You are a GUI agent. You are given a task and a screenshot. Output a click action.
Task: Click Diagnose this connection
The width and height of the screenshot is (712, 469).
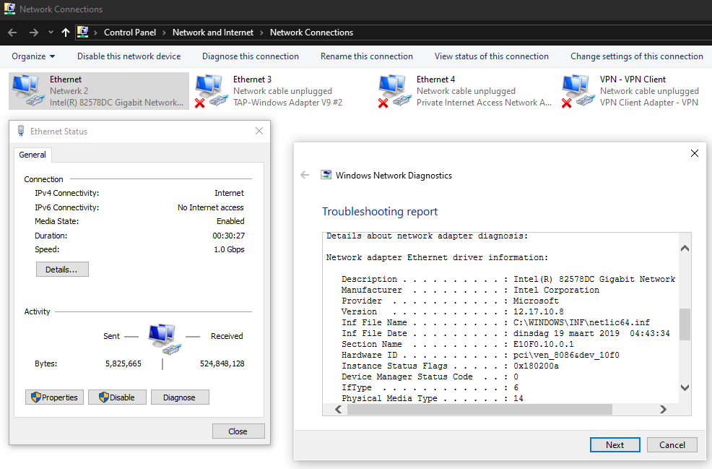251,56
